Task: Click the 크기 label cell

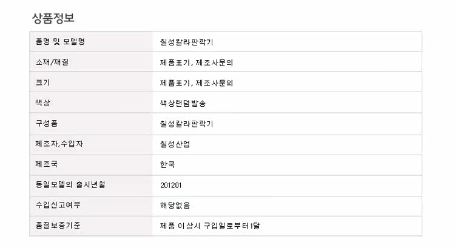Action: click(42, 82)
